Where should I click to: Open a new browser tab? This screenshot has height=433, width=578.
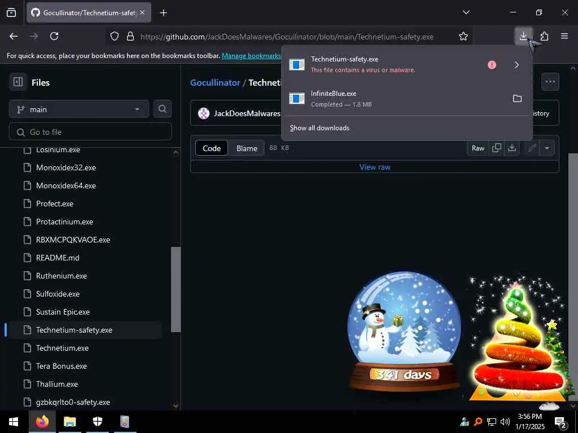pyautogui.click(x=163, y=13)
